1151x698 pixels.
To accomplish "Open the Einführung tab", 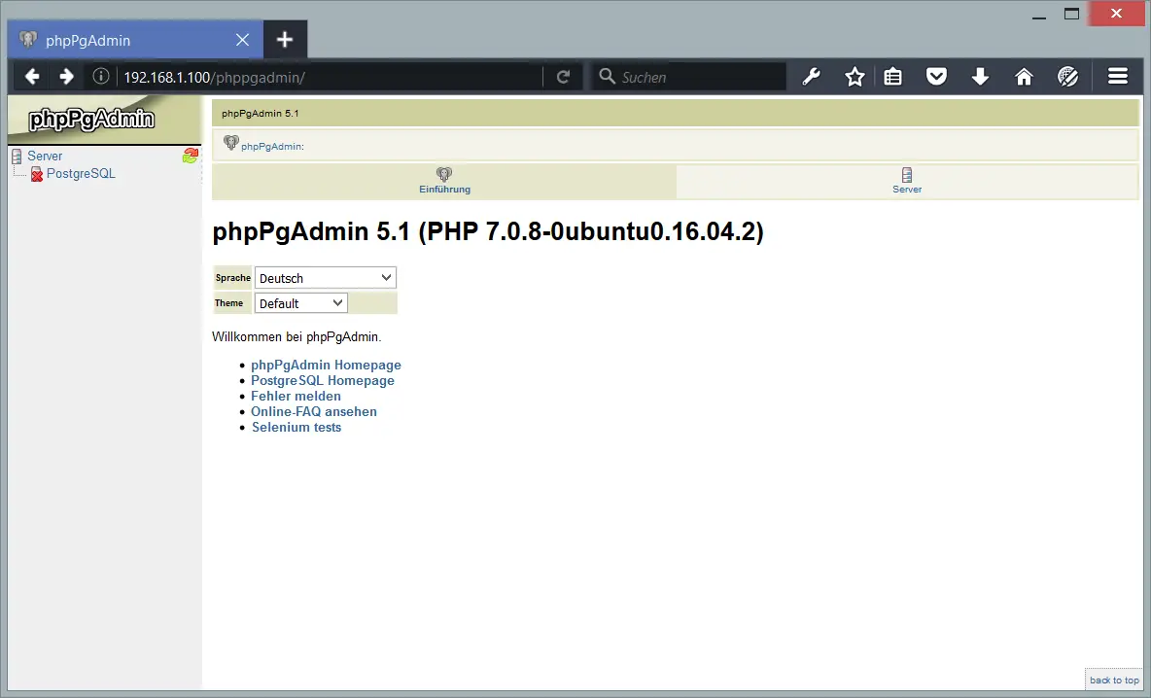I will (x=444, y=181).
